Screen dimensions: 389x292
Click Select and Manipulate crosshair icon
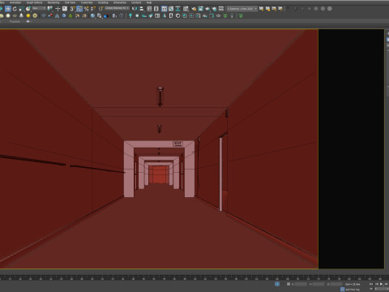click(58, 9)
